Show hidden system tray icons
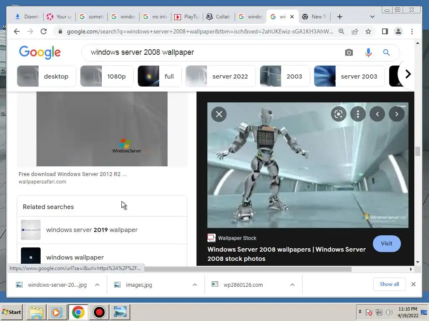 click(360, 312)
